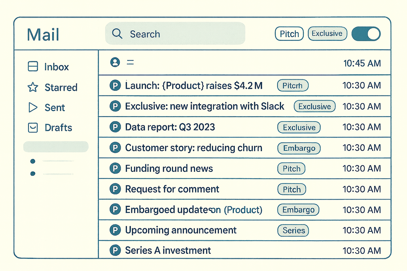
Task: Click P avatar beside Upcoming announcement
Action: tap(115, 230)
